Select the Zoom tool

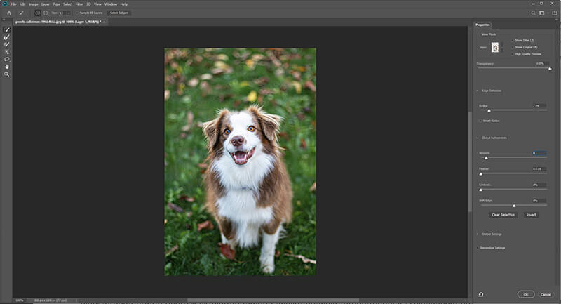pyautogui.click(x=7, y=74)
